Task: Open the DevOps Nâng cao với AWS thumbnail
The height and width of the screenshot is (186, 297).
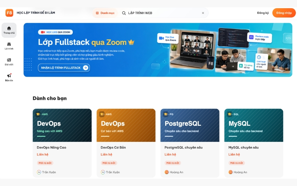Action: point(62,125)
